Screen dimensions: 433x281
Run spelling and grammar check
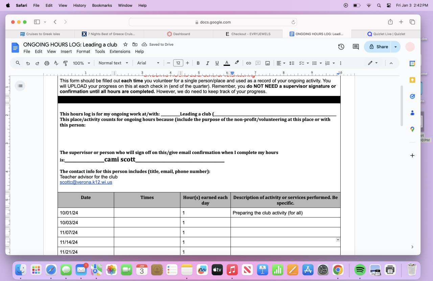[56, 63]
